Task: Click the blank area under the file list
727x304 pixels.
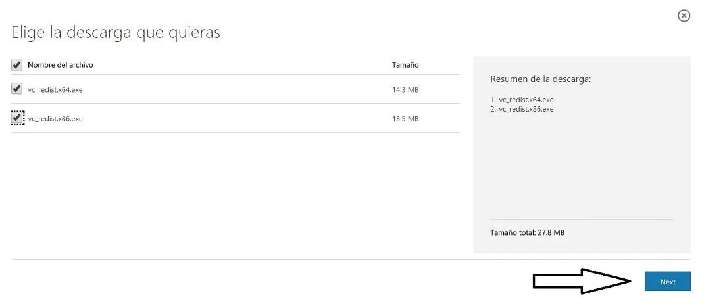Action: click(x=235, y=194)
